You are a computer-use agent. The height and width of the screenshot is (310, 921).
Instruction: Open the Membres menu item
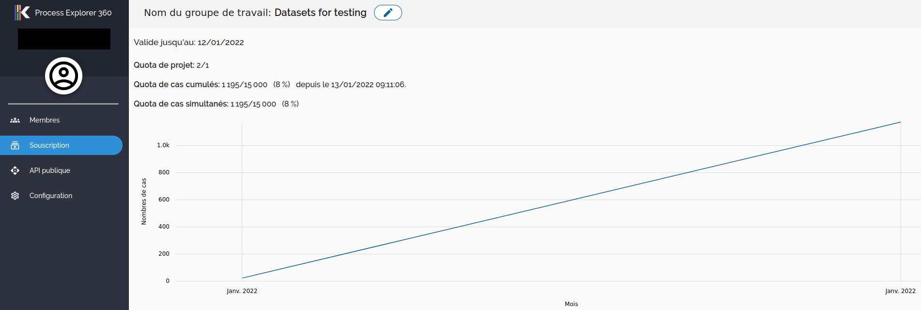45,120
